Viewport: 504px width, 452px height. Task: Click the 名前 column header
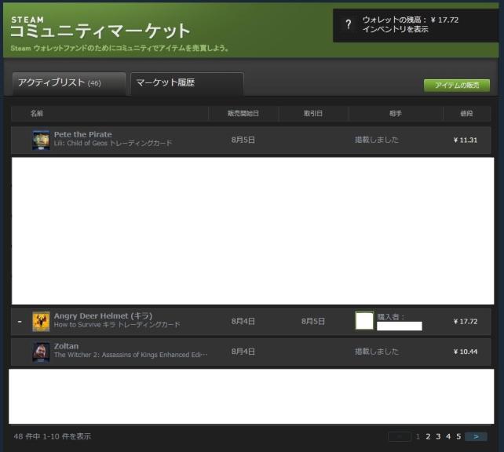pos(37,114)
